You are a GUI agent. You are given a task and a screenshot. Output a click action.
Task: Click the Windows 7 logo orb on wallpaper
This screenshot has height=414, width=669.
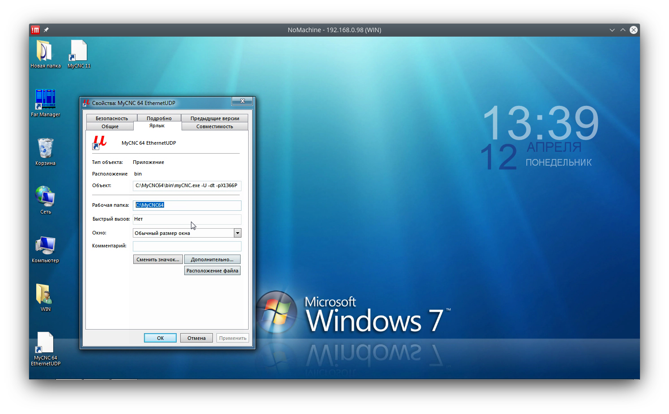point(277,312)
